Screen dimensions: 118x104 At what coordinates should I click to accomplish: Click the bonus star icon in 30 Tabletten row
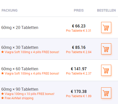(3, 52)
